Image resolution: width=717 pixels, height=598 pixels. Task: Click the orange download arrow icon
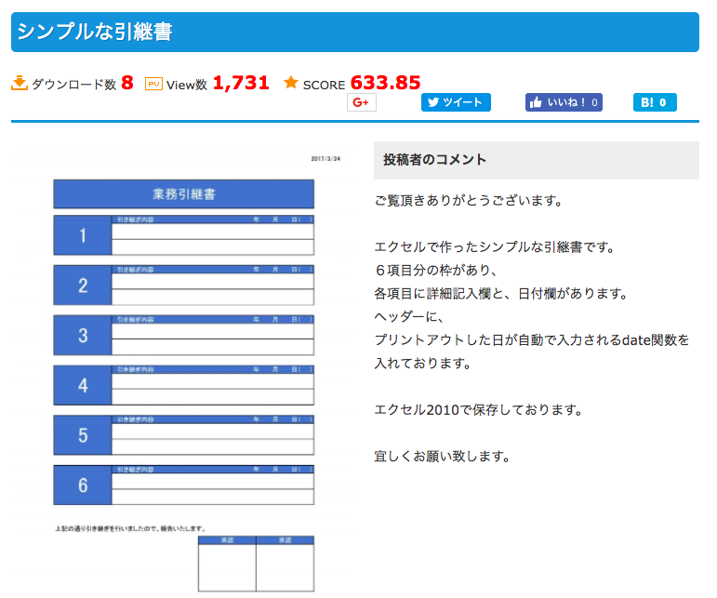tap(20, 84)
